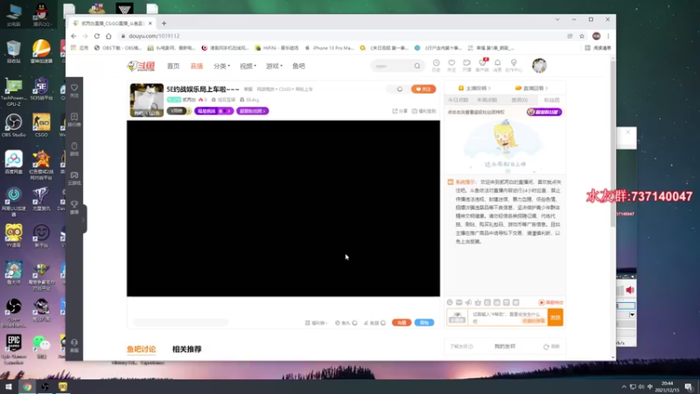Switch to 相关推荐 tab
This screenshot has width=700, height=394.
187,349
